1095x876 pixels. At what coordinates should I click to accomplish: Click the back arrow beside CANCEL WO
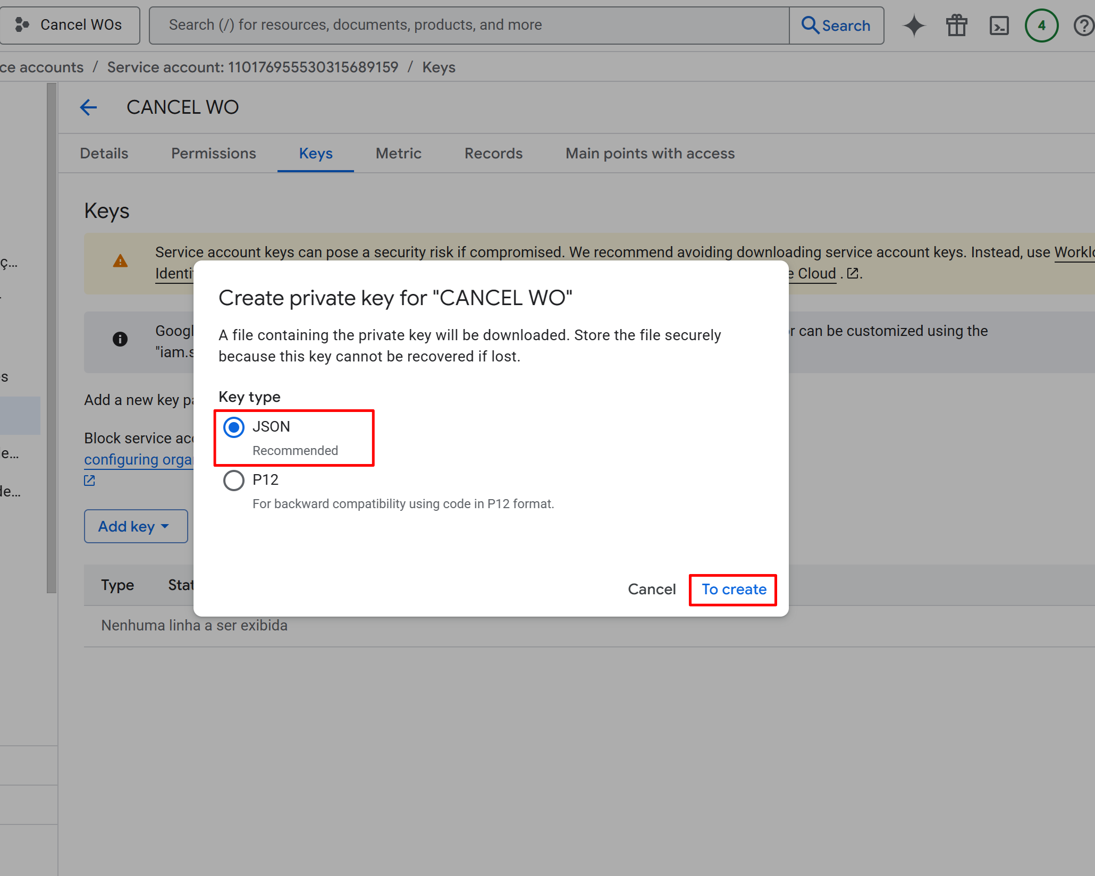point(88,107)
